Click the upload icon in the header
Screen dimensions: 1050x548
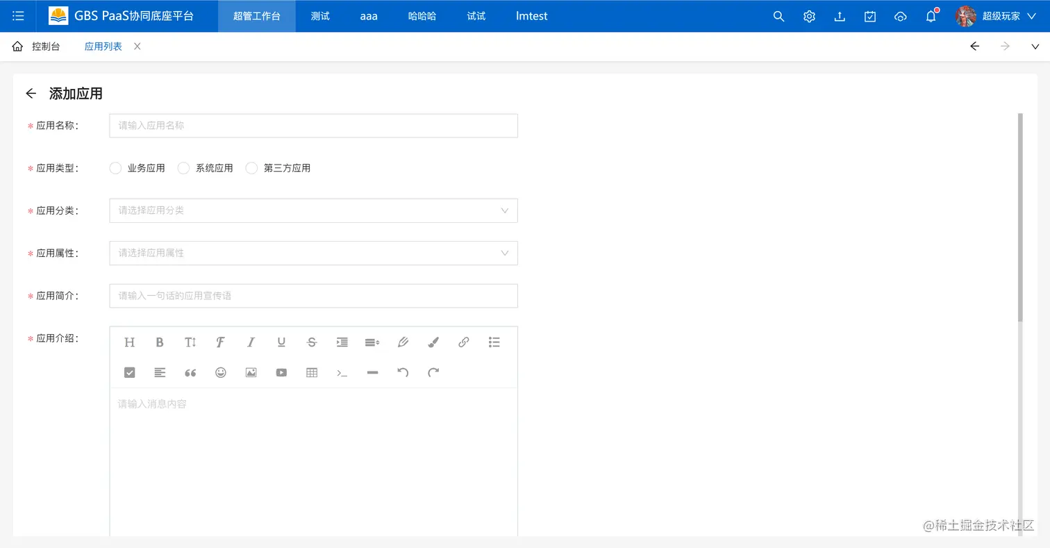point(840,17)
